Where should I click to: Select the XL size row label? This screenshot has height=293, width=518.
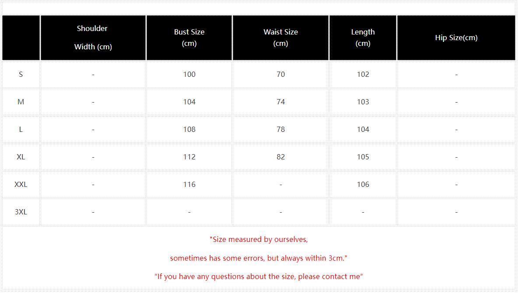click(x=21, y=157)
